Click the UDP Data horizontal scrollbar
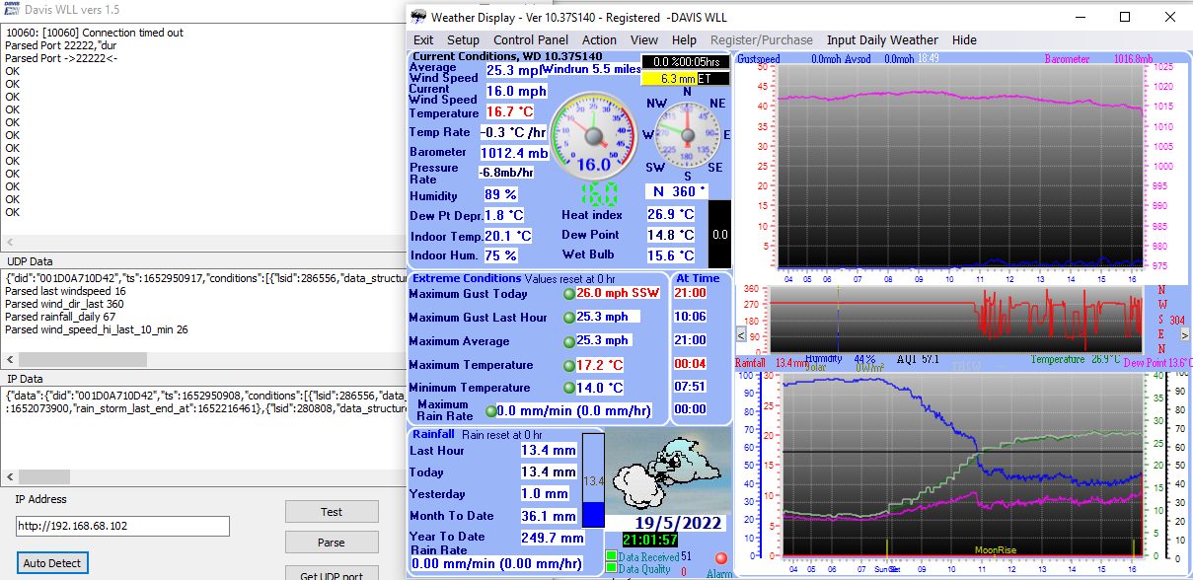Screen dimensions: 1193x580 pos(201,360)
